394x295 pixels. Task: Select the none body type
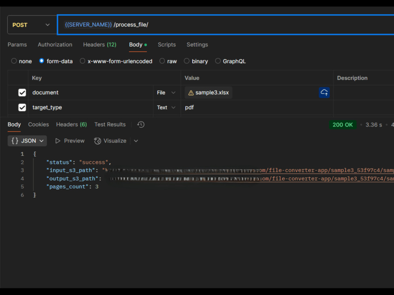click(14, 61)
